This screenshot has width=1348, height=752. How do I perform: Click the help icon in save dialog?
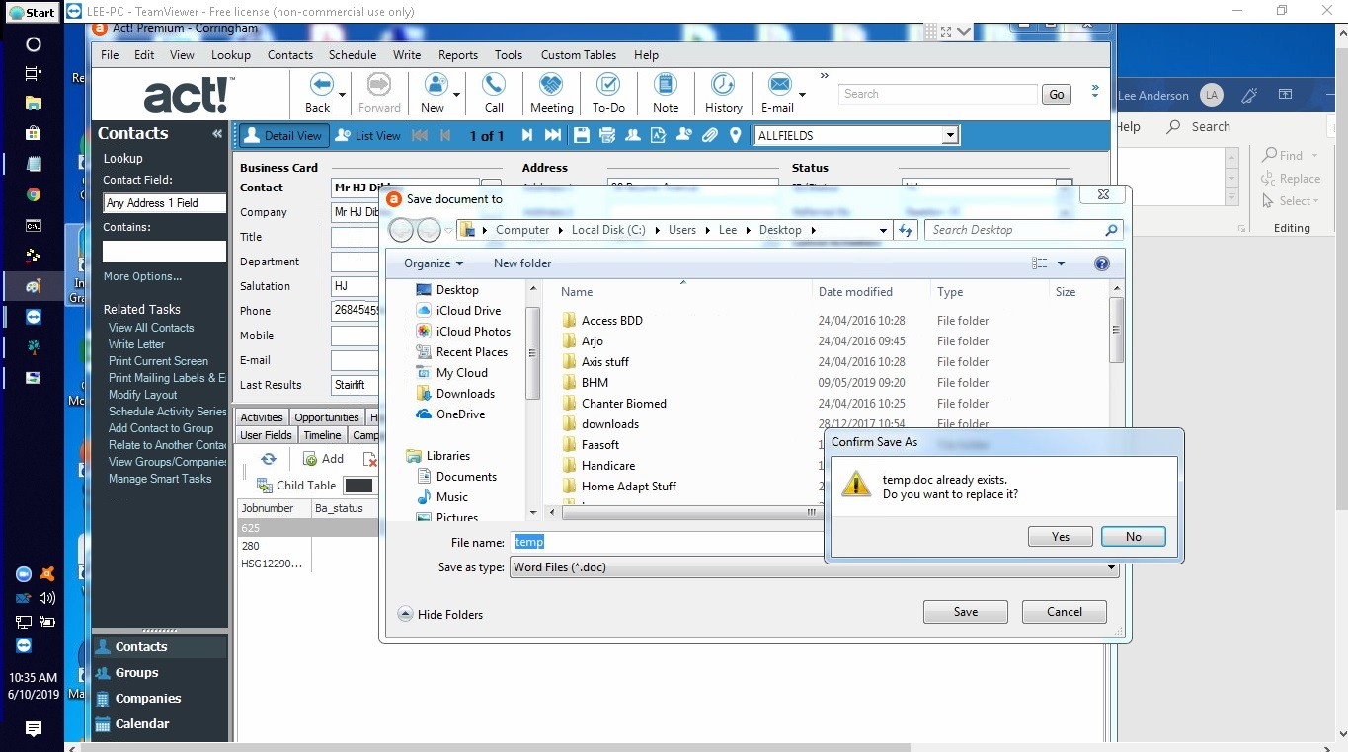tap(1102, 263)
